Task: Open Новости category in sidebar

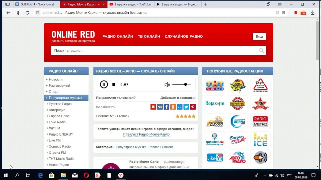Action: pos(56,79)
